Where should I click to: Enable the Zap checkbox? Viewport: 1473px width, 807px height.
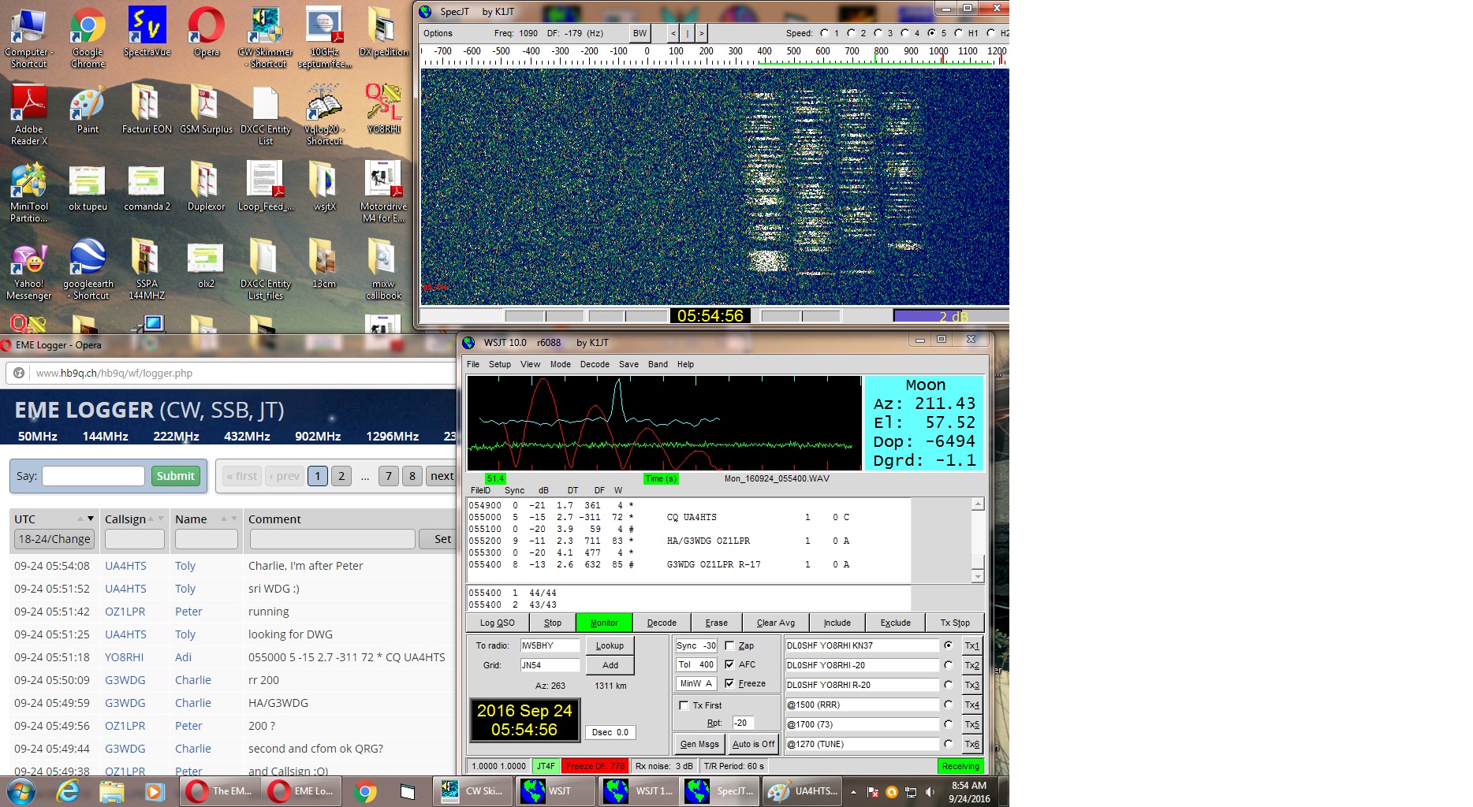(729, 645)
